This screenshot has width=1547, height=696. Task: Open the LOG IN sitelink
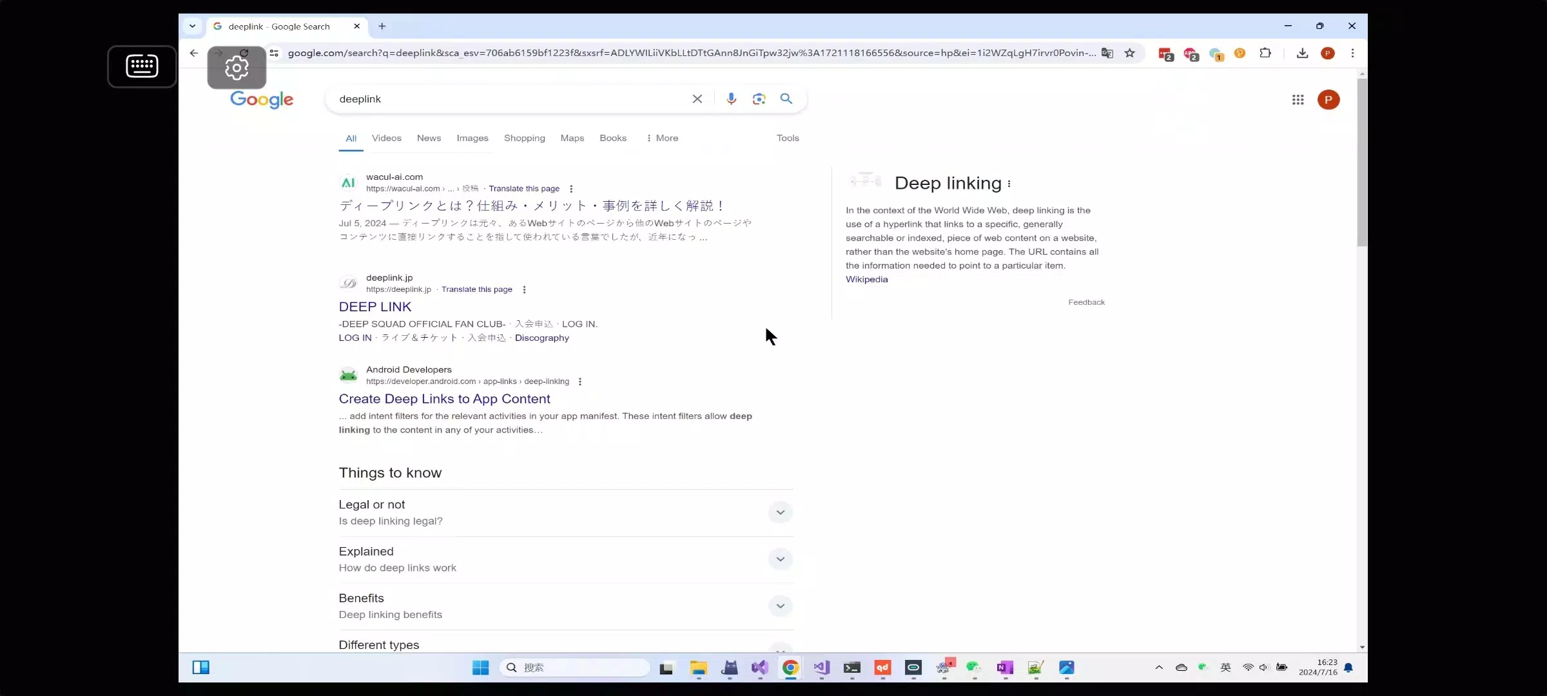[355, 338]
